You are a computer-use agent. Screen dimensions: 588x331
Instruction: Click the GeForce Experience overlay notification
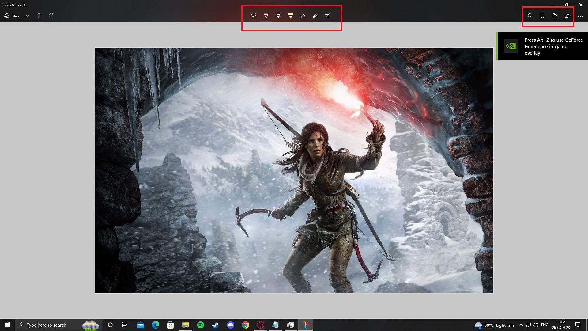[542, 46]
